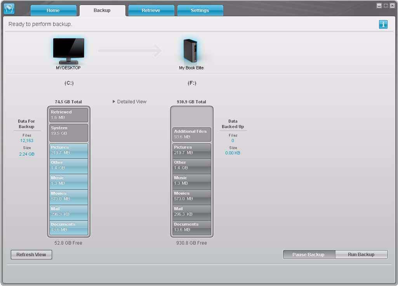Click Movies category on the F: drive gauge

pyautogui.click(x=192, y=197)
